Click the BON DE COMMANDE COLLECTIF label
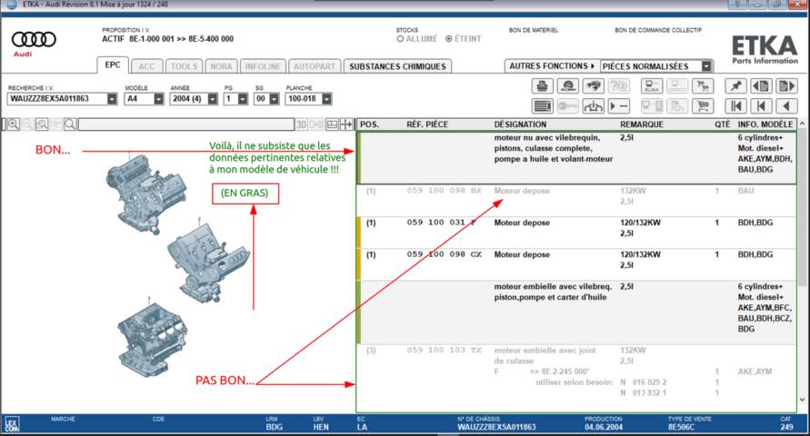810x436 pixels. pos(658,31)
